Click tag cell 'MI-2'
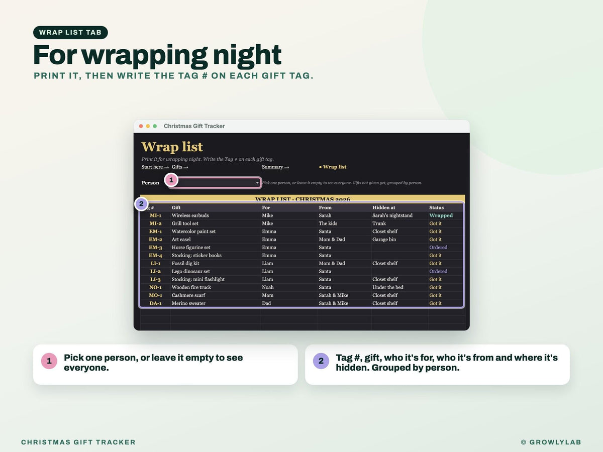 (x=155, y=223)
